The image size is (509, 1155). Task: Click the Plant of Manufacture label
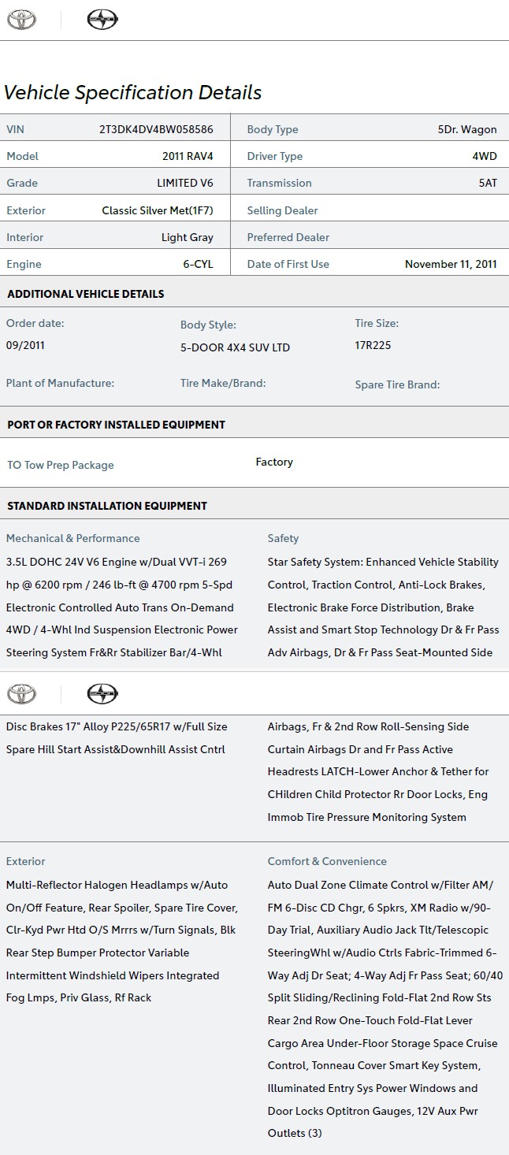[60, 383]
